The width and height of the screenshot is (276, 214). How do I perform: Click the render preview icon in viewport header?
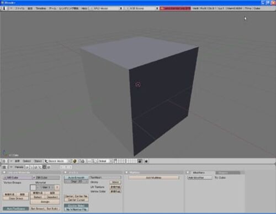click(x=146, y=161)
